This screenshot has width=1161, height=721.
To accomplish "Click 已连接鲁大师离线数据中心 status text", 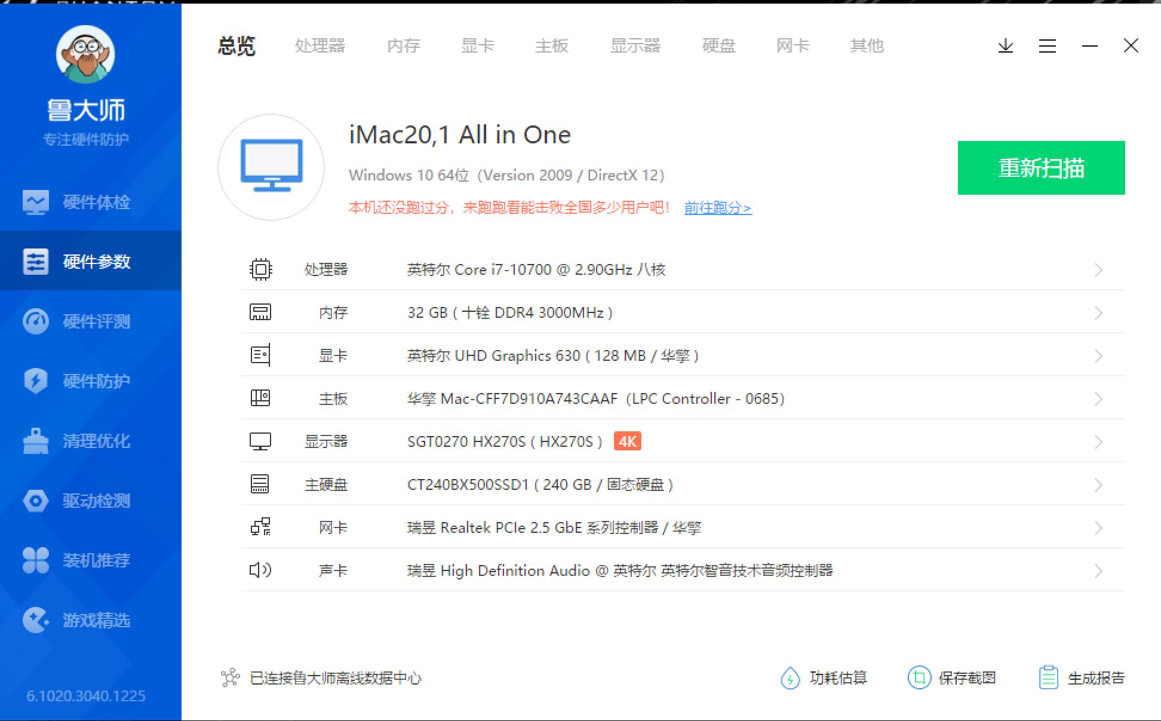I will (x=336, y=678).
